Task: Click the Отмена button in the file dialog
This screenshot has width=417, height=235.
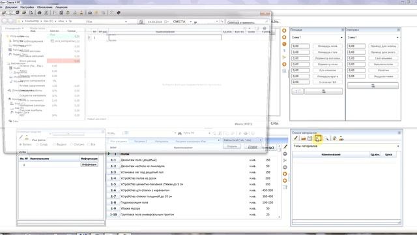Action: 253,147
